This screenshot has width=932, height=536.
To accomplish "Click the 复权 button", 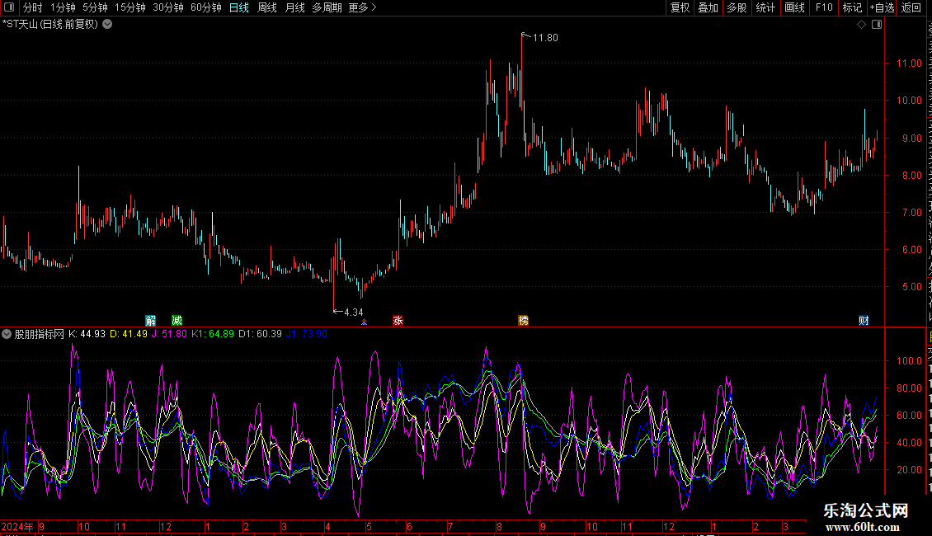I will point(680,7).
